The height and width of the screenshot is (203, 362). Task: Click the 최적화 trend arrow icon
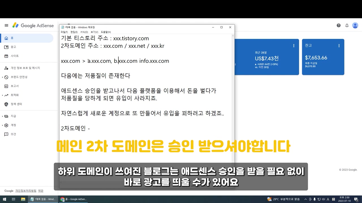tap(6, 95)
